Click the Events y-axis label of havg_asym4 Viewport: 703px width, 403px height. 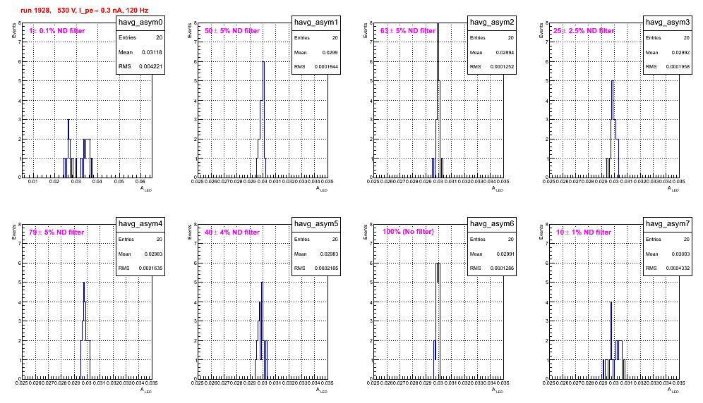click(x=13, y=232)
